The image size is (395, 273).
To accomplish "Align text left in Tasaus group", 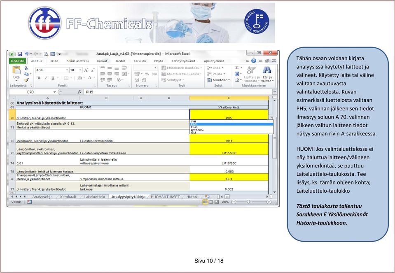I will click(103, 74).
